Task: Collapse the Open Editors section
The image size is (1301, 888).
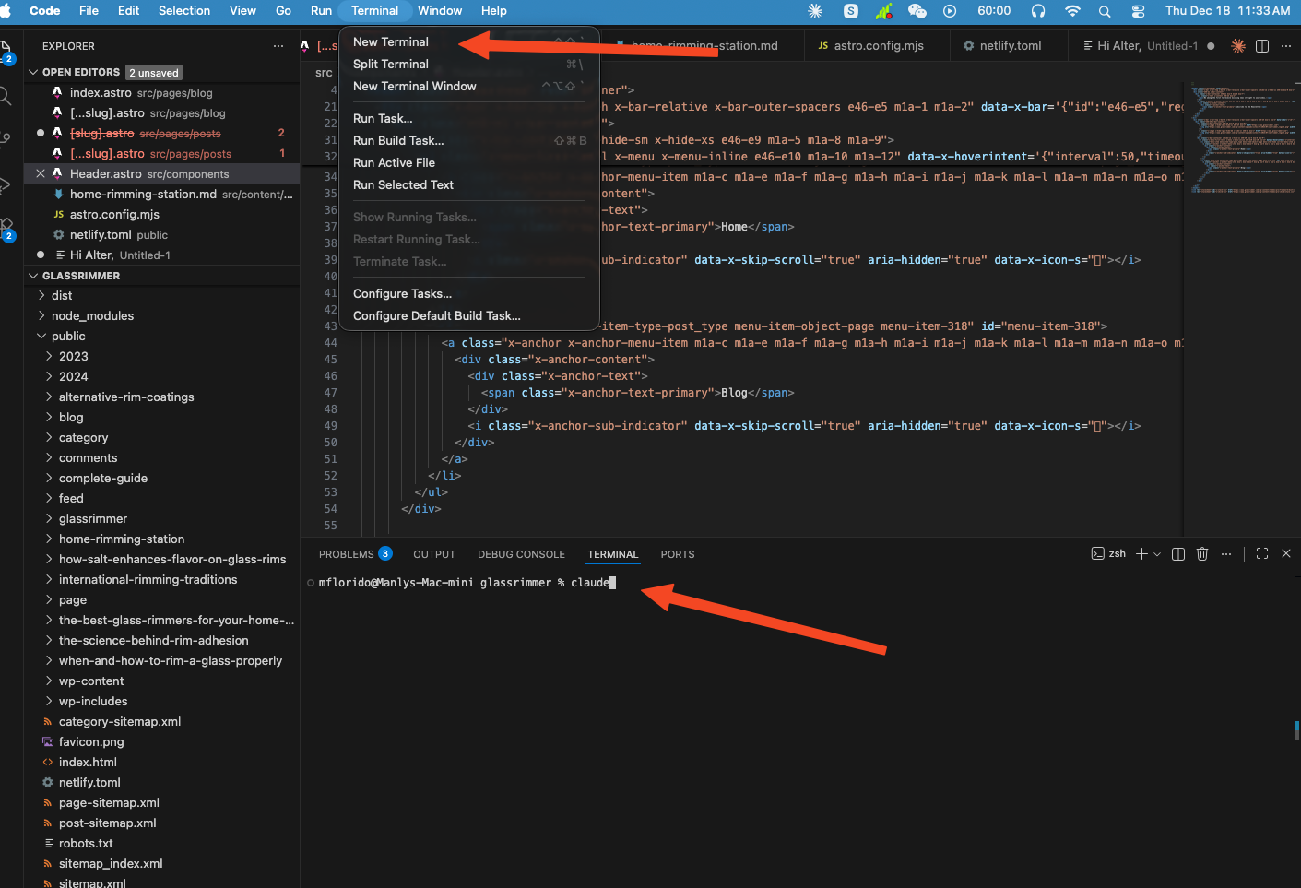Action: pyautogui.click(x=33, y=72)
